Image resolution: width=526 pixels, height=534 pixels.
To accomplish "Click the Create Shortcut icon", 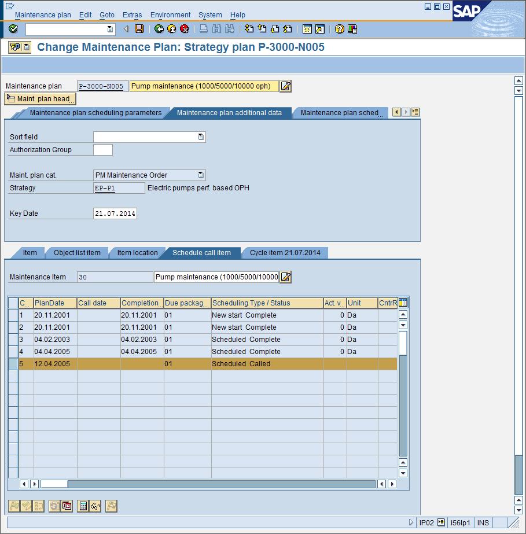I will [320, 29].
